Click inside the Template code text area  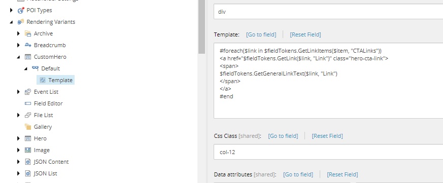coord(328,81)
